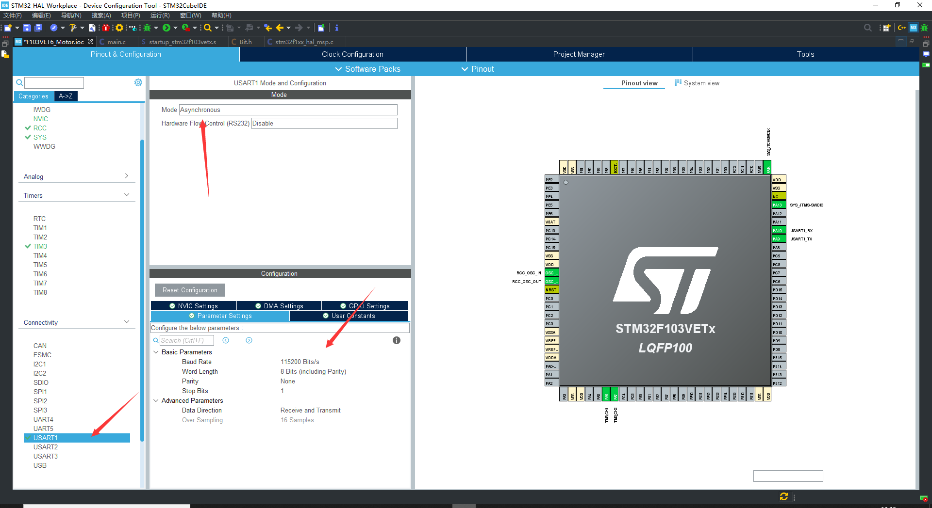This screenshot has height=508, width=932.
Task: Click the green Debug bug icon in the toolbar
Action: click(147, 28)
